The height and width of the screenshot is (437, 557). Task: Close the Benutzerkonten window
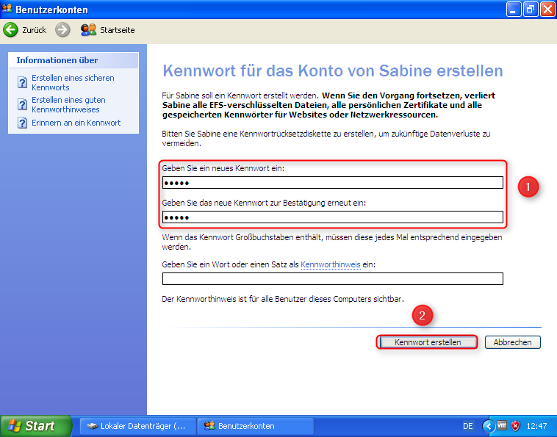pos(547,10)
